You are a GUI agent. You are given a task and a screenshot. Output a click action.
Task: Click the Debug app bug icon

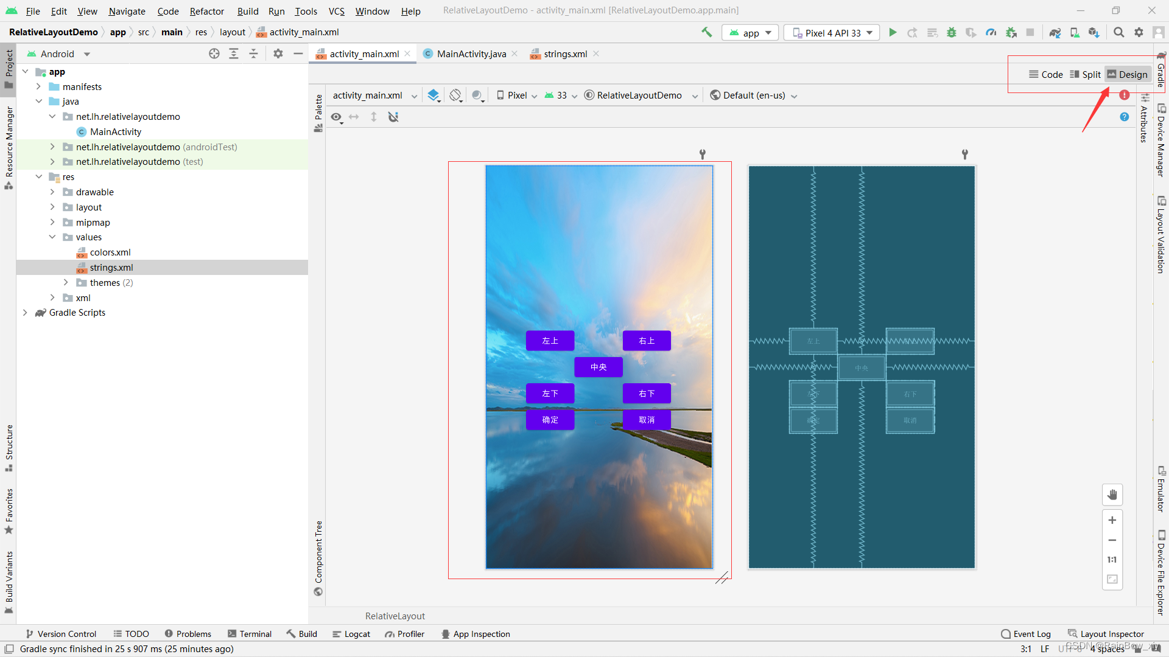952,33
